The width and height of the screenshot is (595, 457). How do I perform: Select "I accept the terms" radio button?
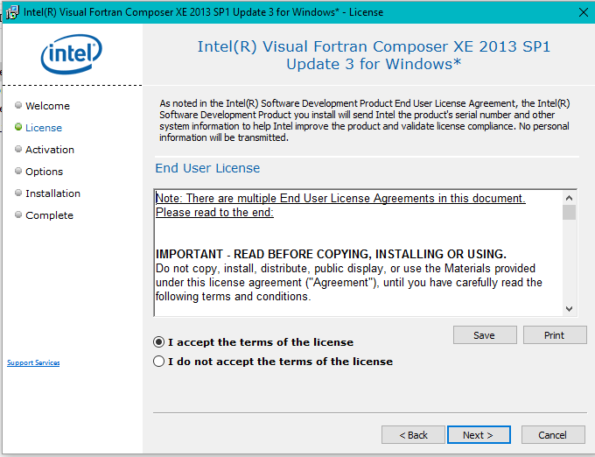tap(158, 341)
